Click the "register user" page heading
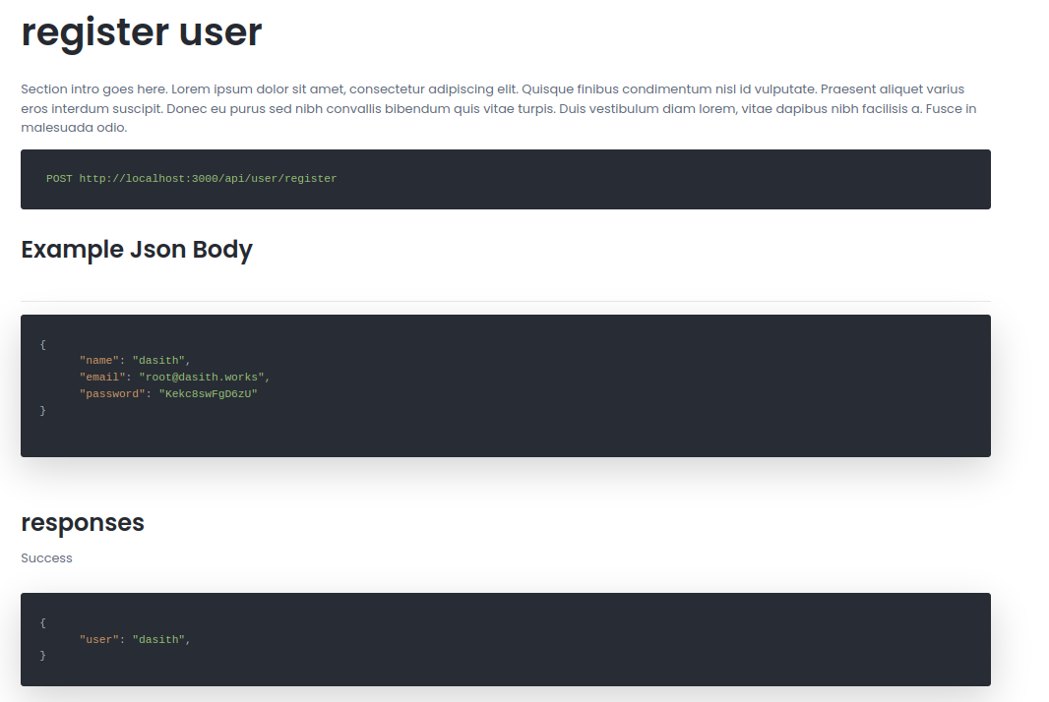 [x=142, y=32]
